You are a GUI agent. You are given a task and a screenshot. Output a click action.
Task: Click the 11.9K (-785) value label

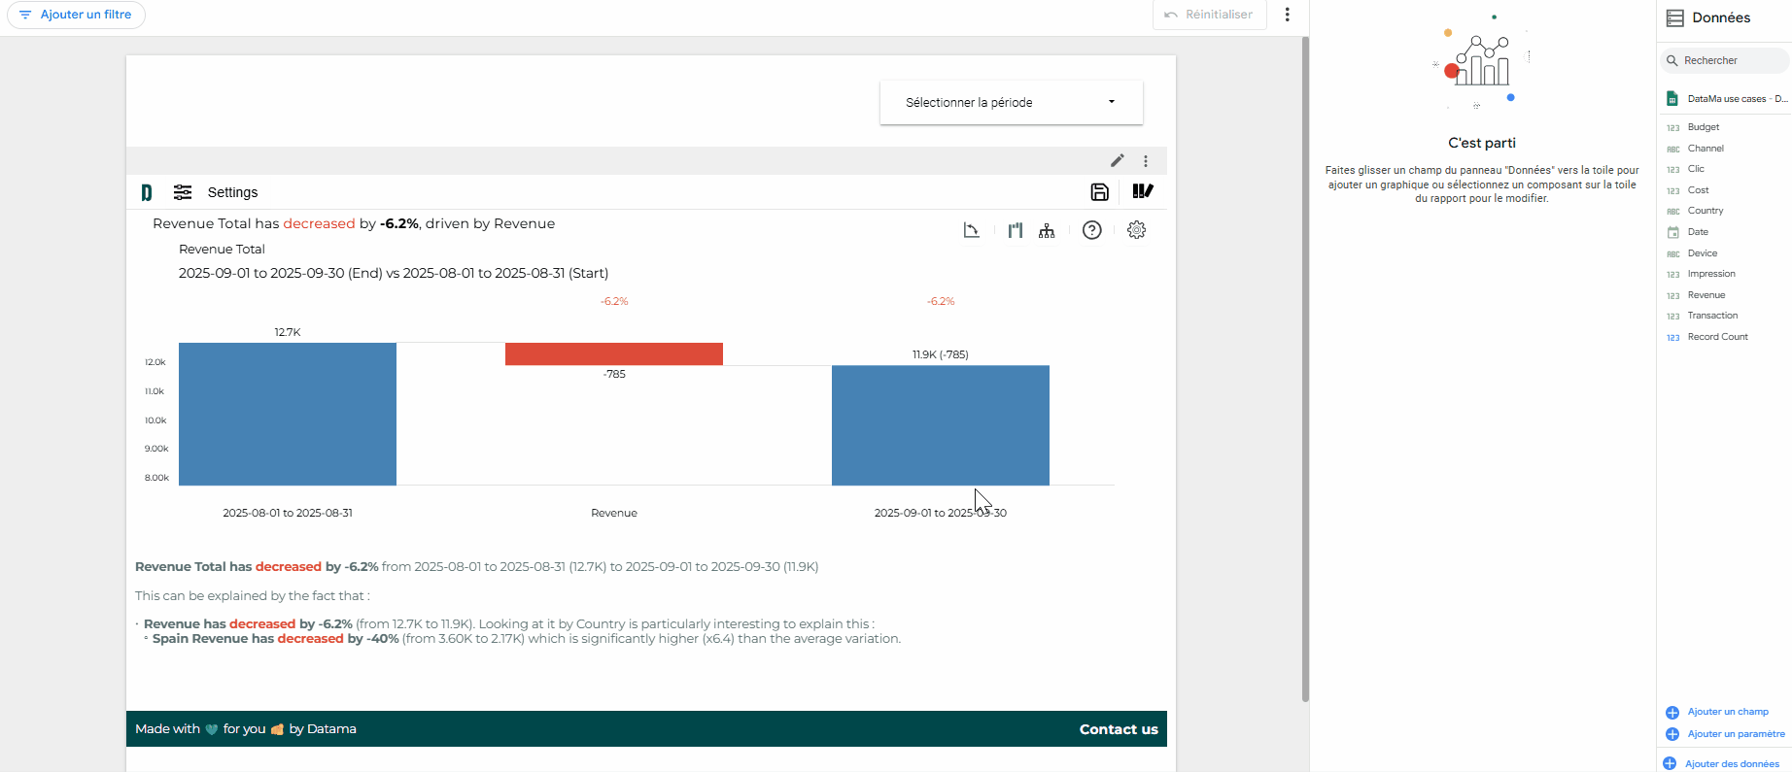click(x=941, y=354)
